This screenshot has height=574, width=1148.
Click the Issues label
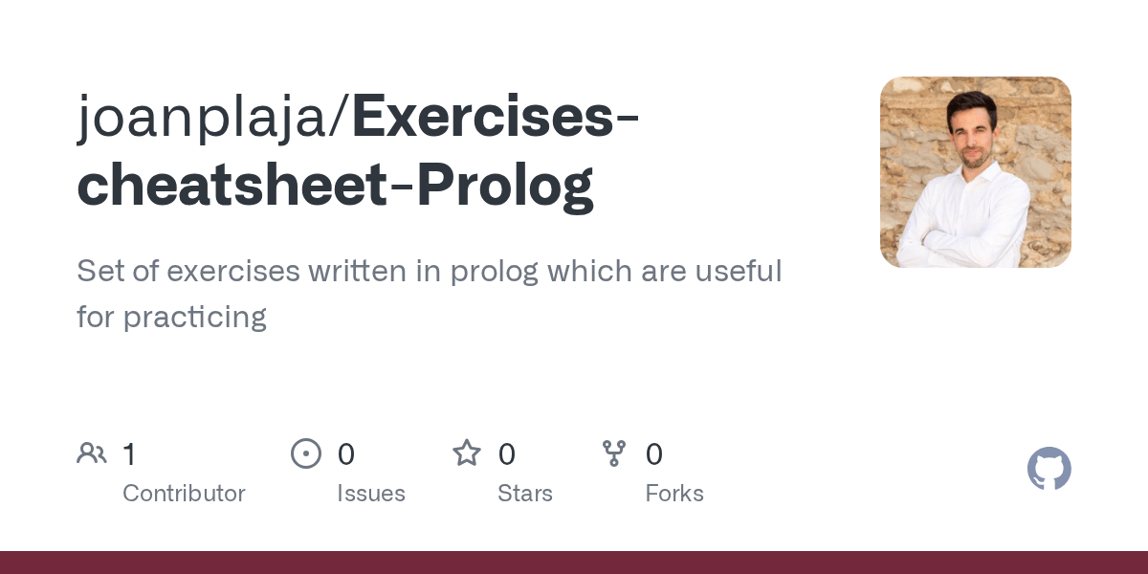pos(371,494)
